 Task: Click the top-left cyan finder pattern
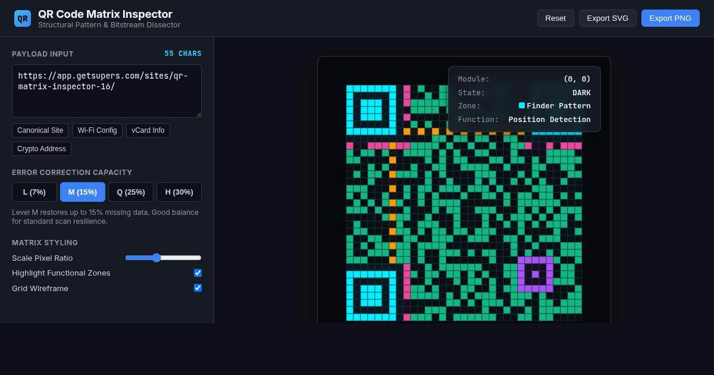pyautogui.click(x=371, y=110)
